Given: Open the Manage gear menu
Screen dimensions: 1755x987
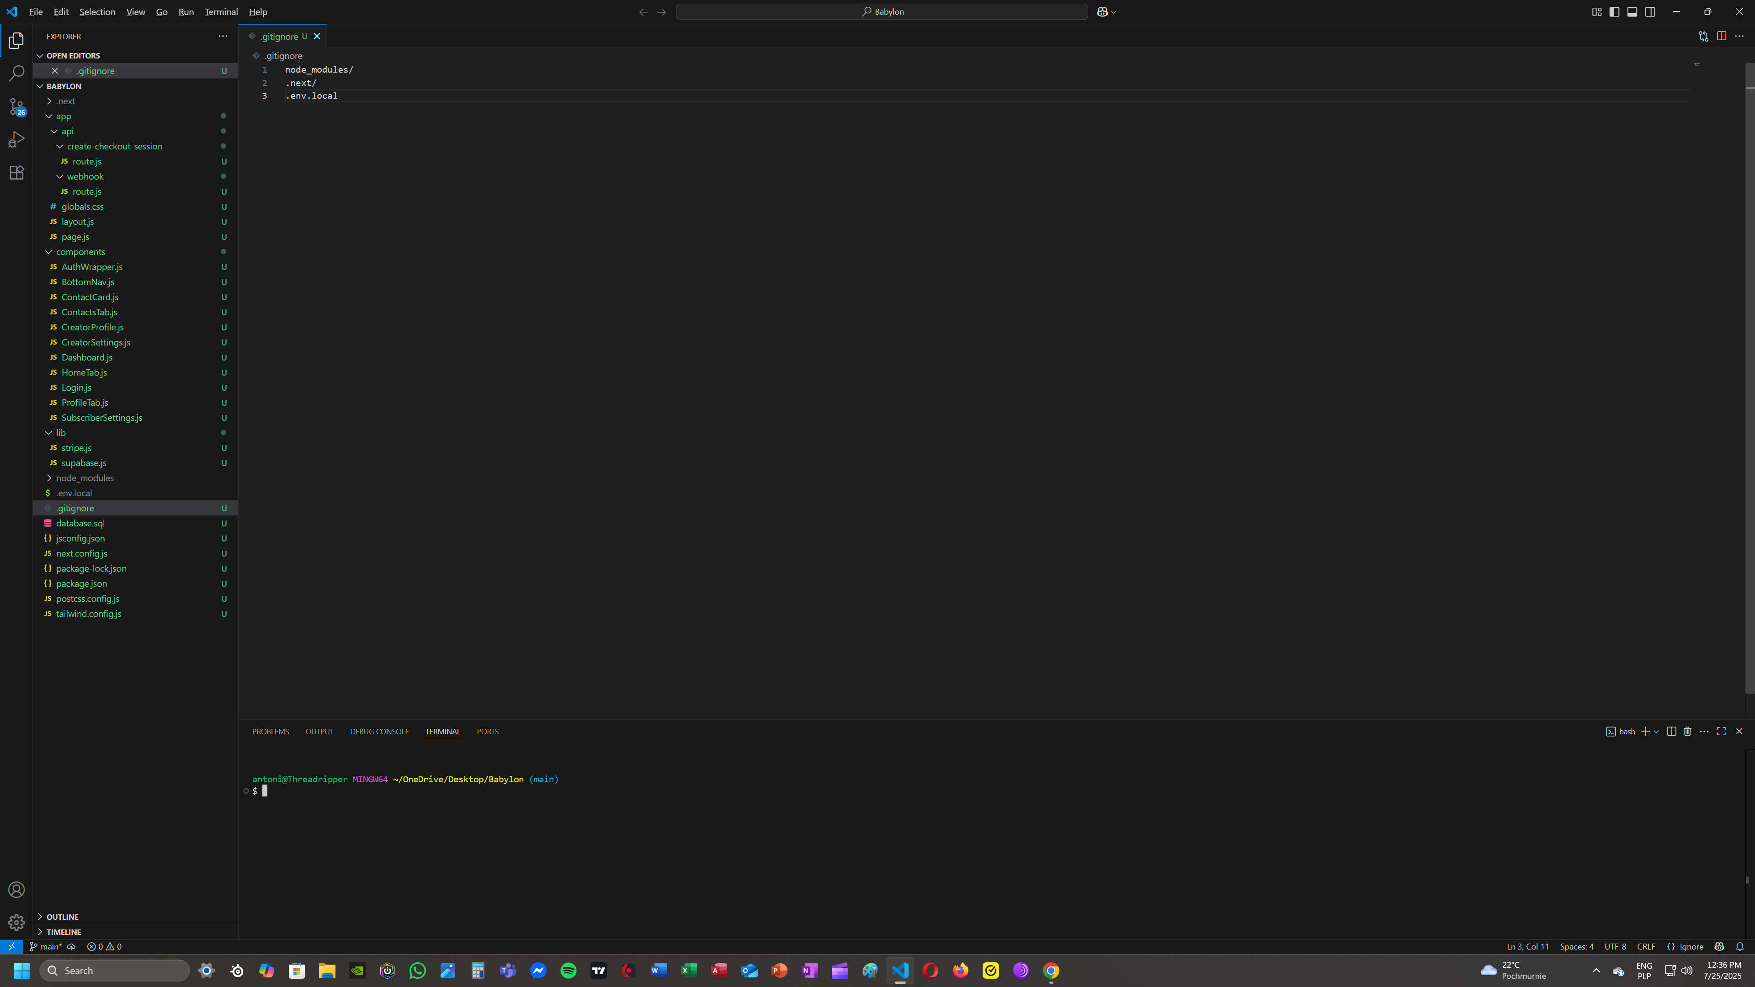Looking at the screenshot, I should pyautogui.click(x=16, y=922).
